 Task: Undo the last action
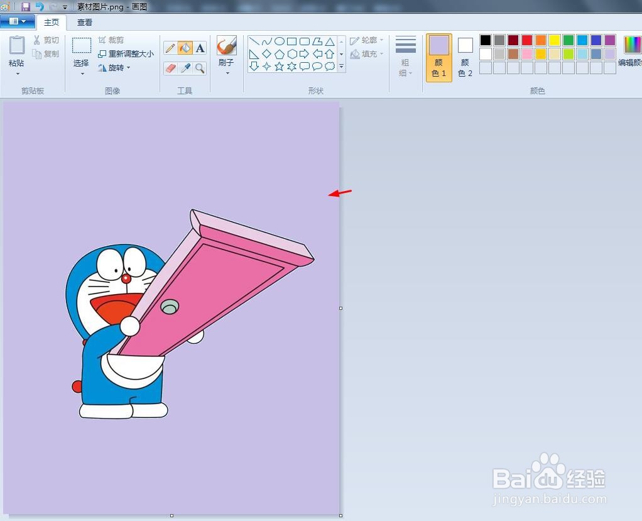40,6
